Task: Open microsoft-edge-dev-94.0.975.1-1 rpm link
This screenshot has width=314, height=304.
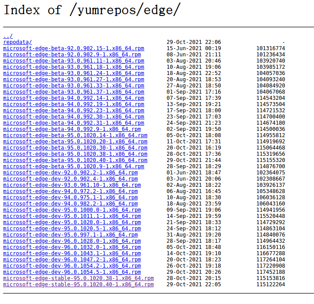Action: coord(71,197)
